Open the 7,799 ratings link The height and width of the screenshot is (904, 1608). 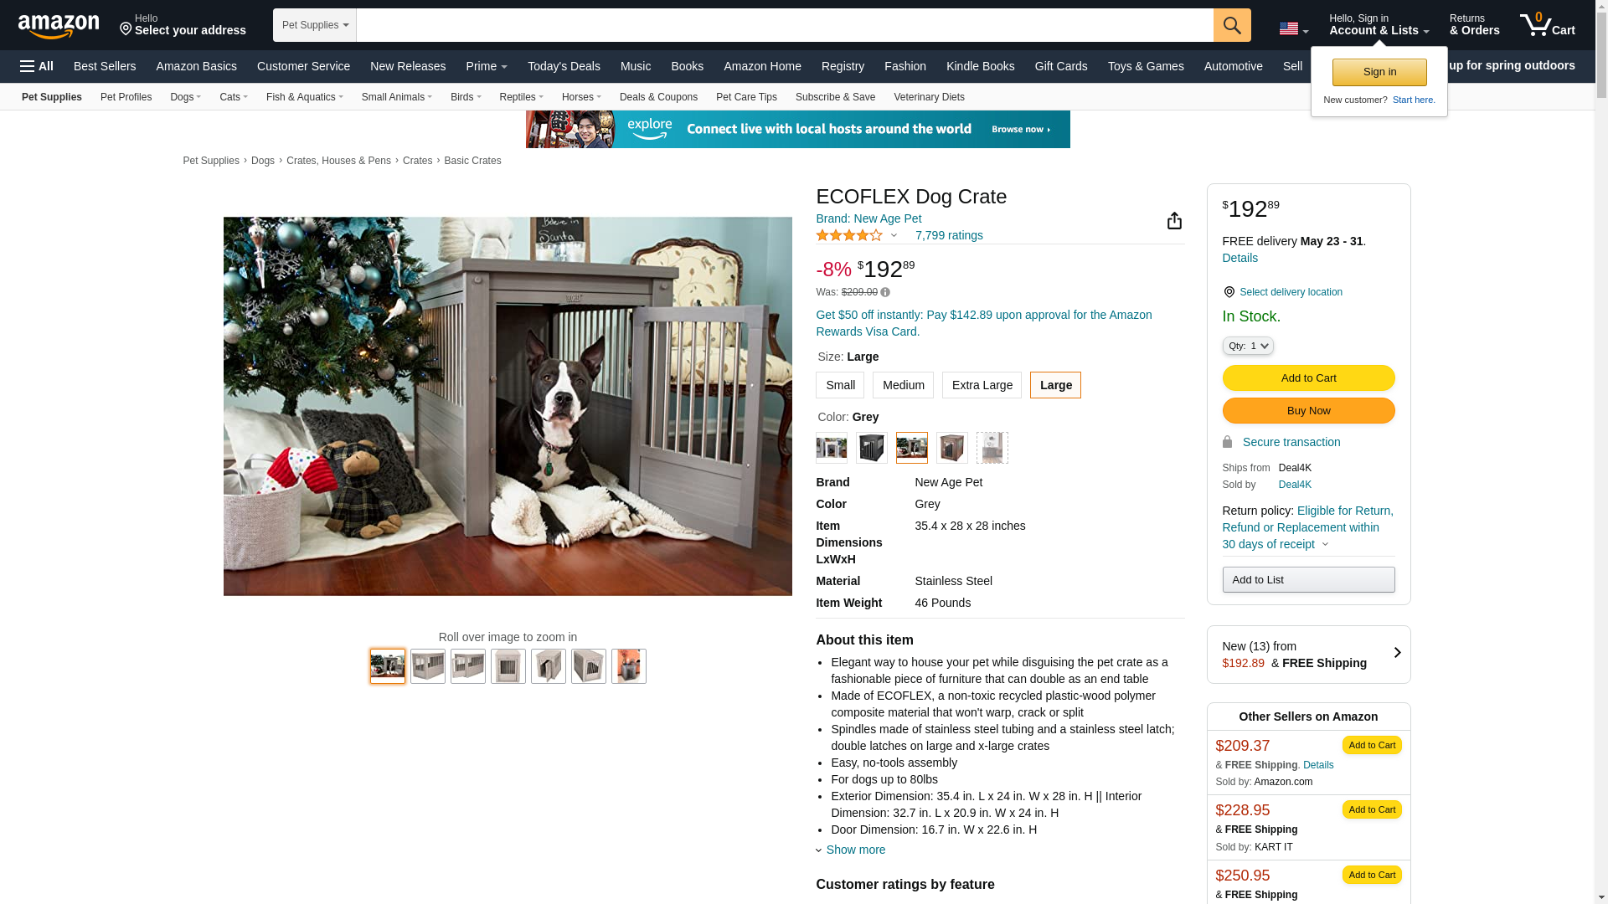949,235
